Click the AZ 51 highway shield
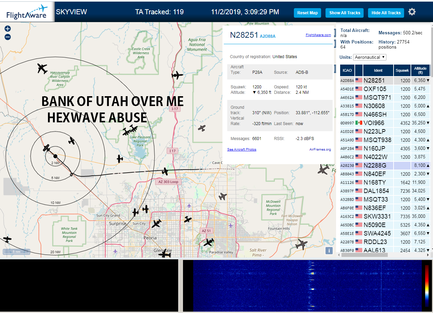 206,231
